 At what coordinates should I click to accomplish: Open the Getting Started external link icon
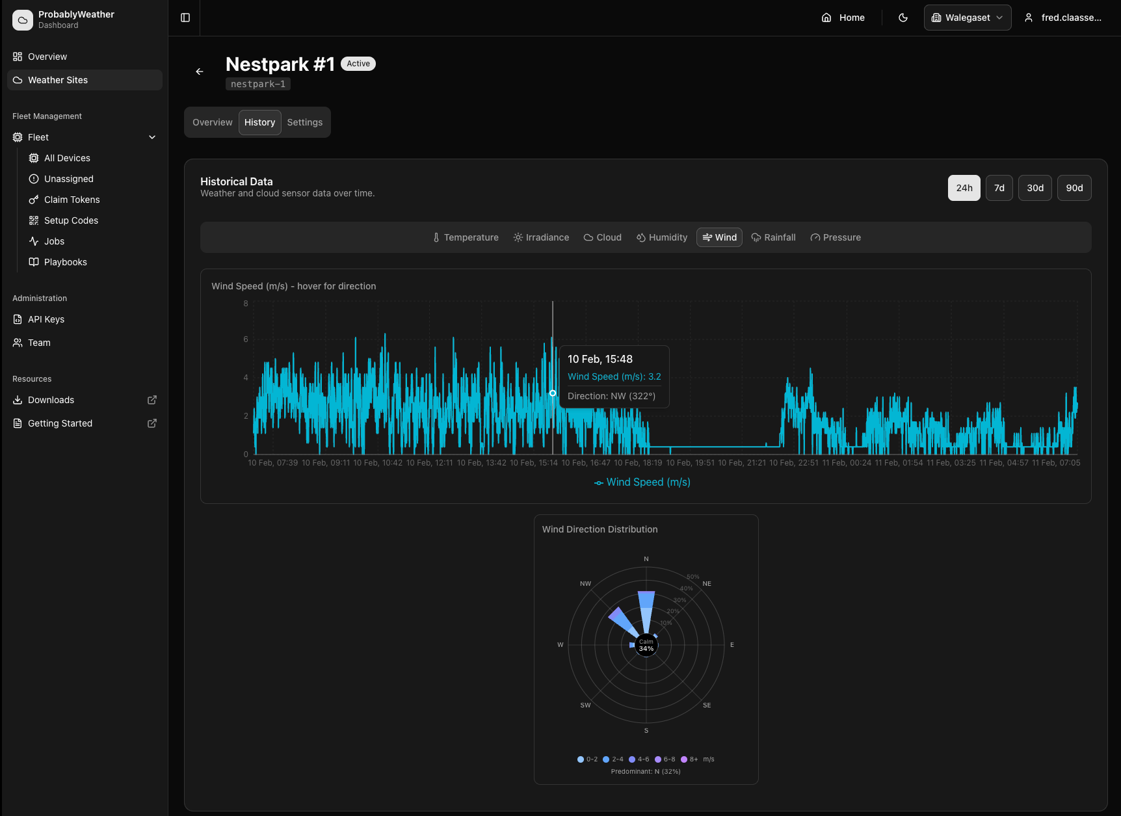tap(152, 423)
